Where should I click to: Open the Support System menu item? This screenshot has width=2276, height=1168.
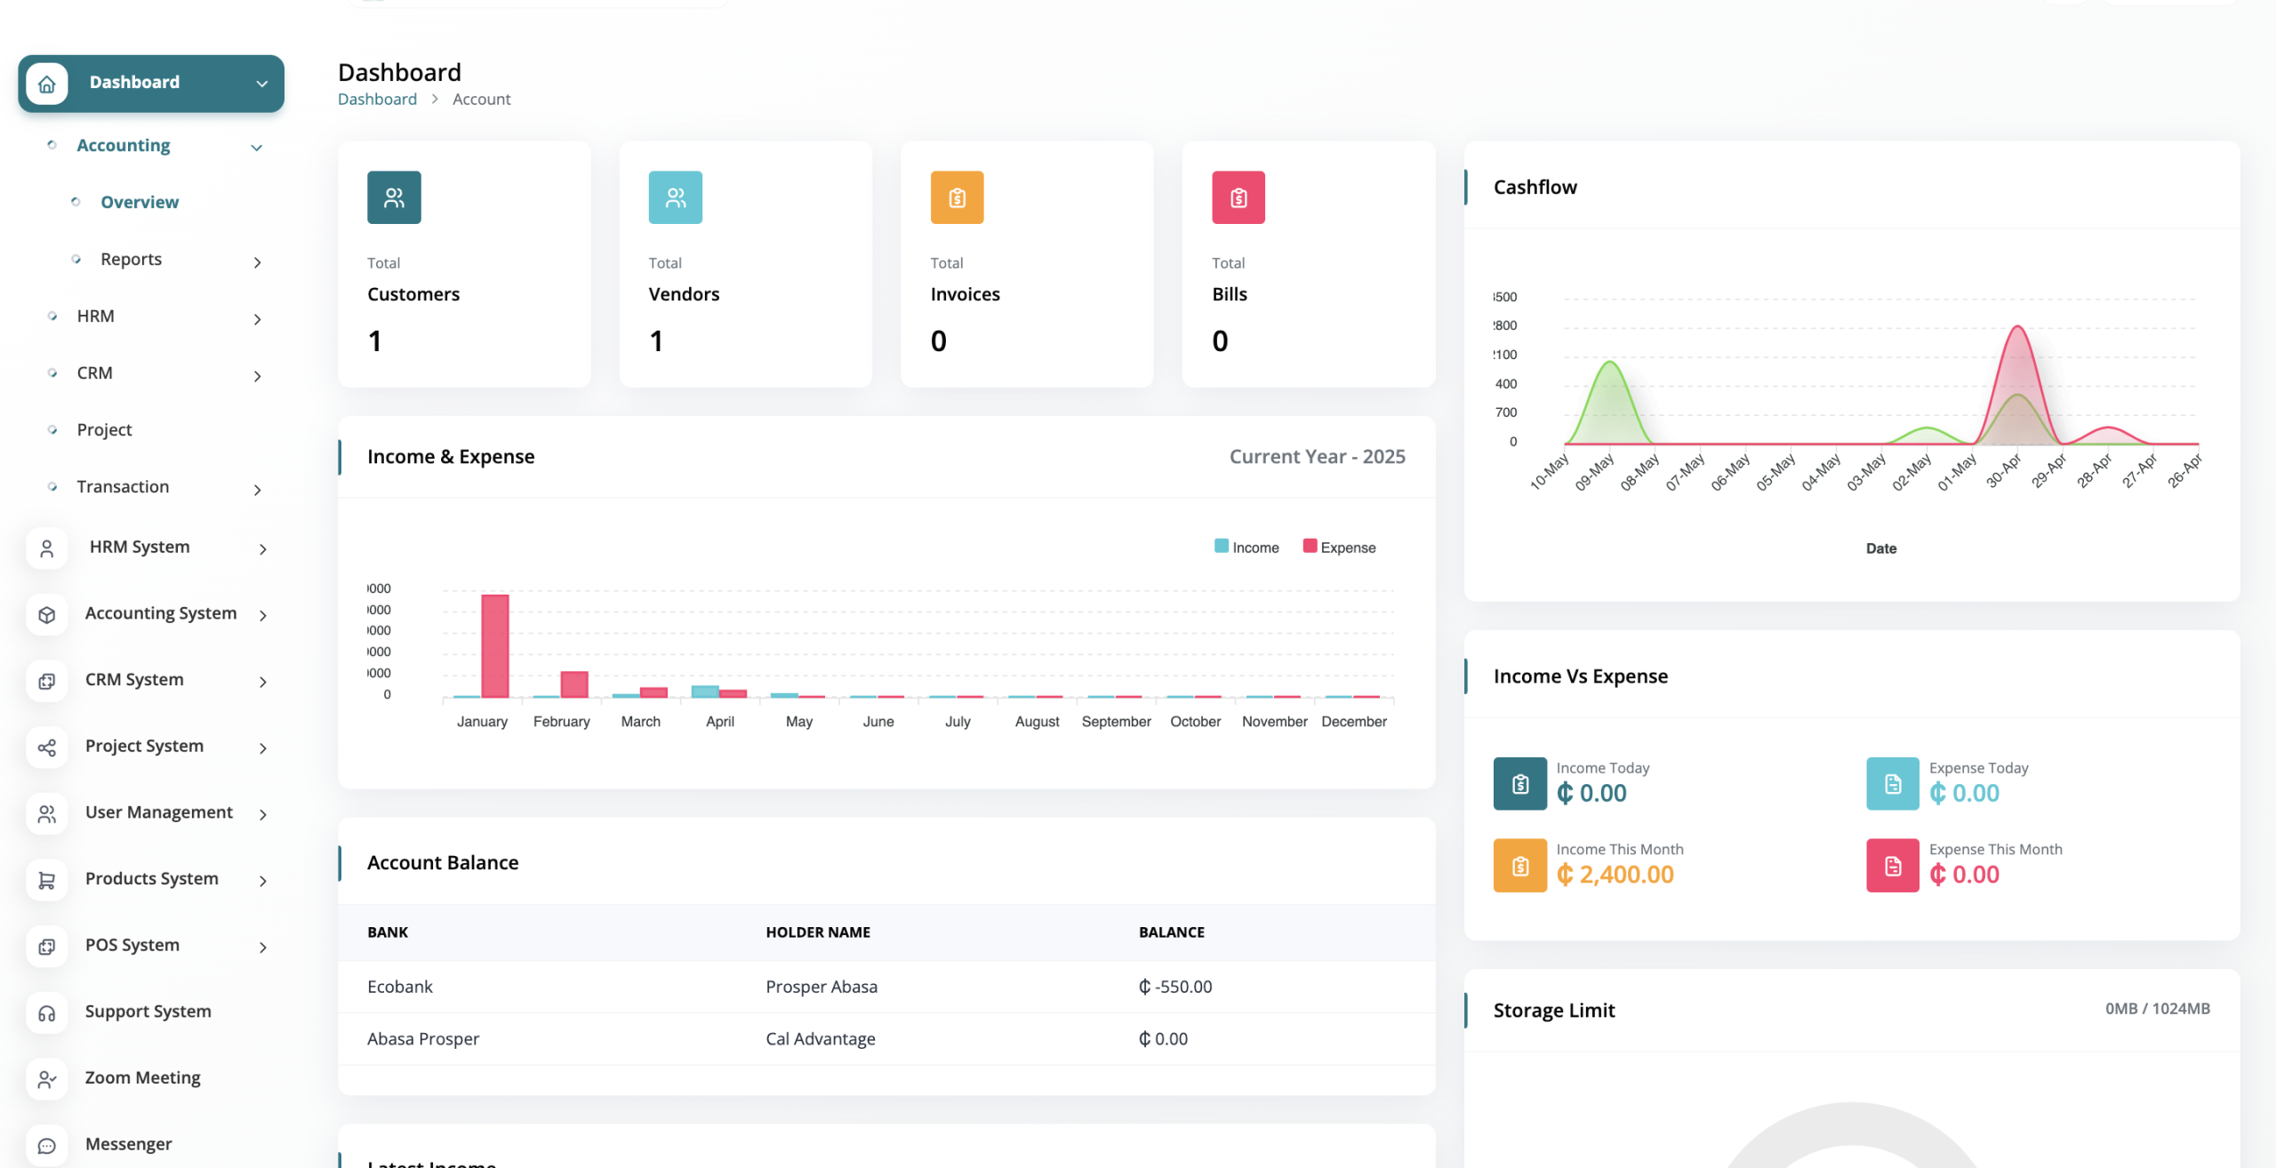click(x=148, y=1012)
